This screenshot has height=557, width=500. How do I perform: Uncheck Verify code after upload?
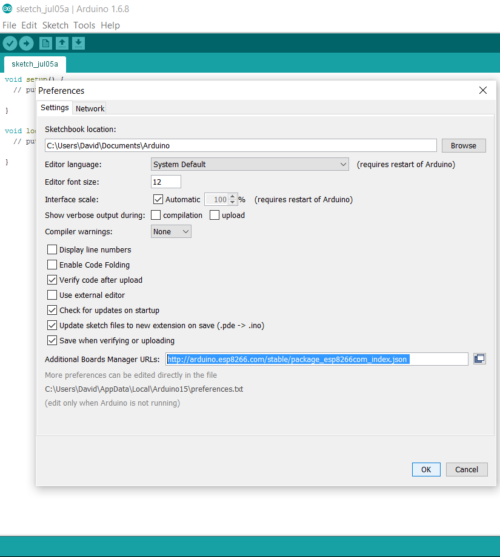[x=52, y=280]
